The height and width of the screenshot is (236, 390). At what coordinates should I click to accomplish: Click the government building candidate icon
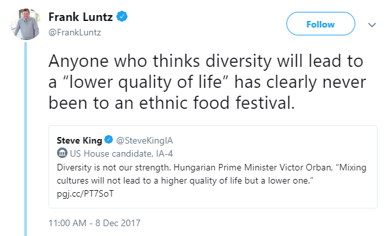coord(62,153)
